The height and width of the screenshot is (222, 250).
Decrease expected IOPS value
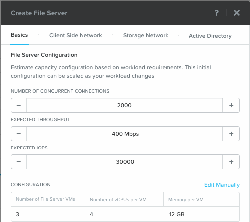(x=19, y=162)
